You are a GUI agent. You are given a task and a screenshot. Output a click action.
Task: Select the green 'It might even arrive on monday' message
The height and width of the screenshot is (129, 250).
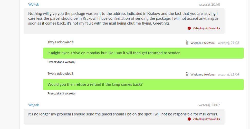(x=143, y=53)
